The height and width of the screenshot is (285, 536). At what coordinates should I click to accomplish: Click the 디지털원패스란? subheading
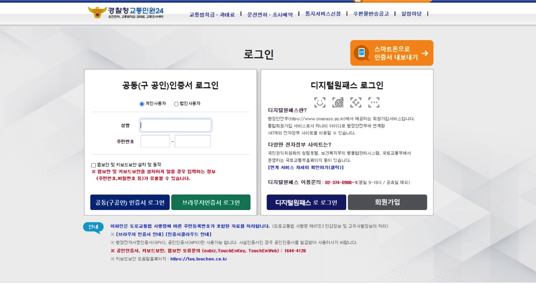[x=287, y=110]
